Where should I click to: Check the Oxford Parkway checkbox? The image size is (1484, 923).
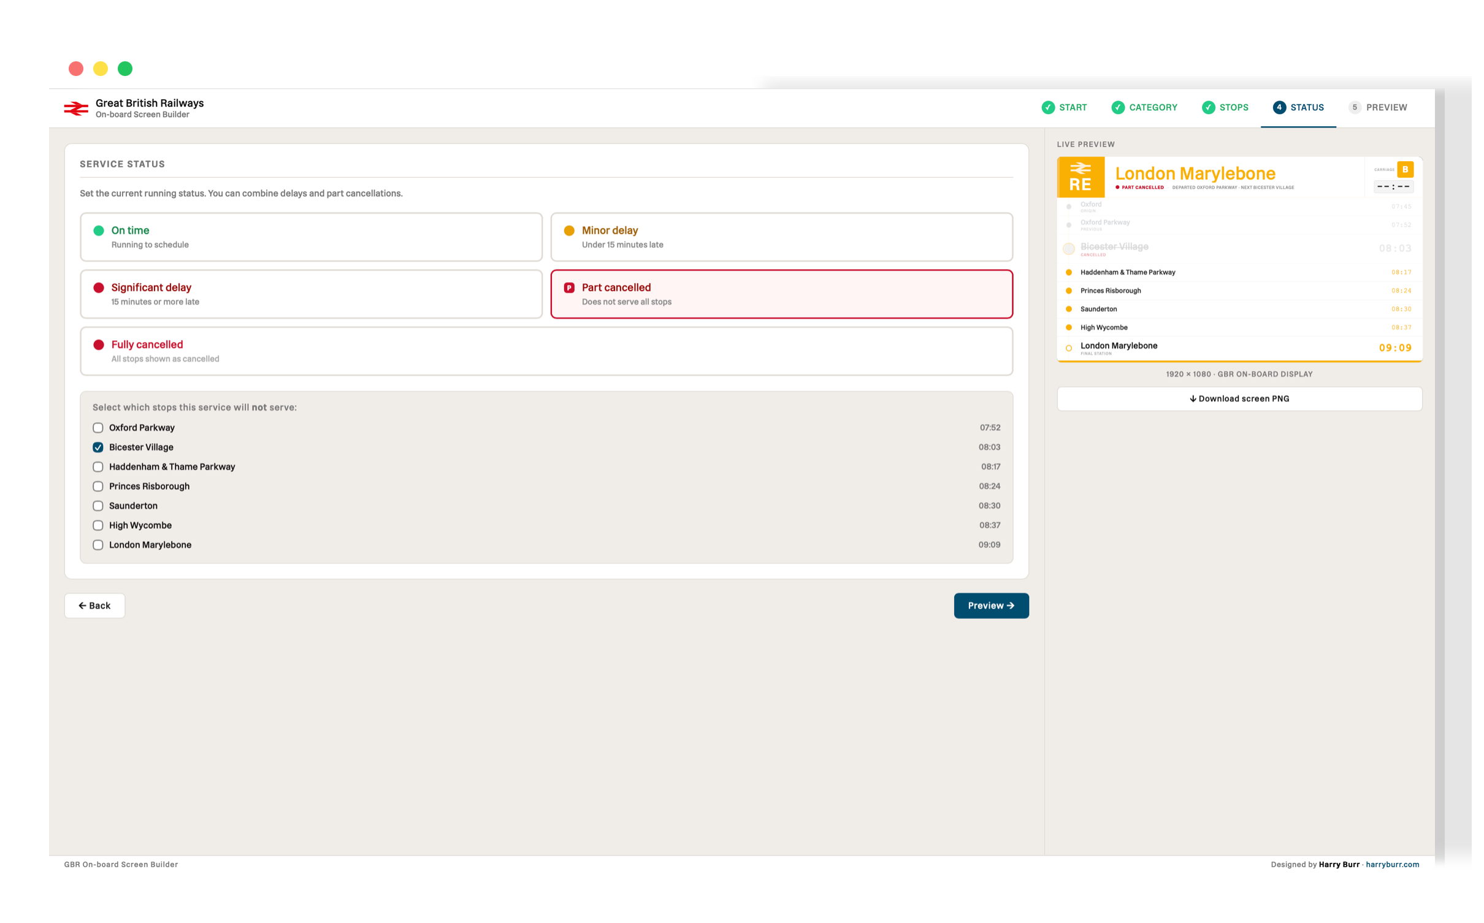98,428
